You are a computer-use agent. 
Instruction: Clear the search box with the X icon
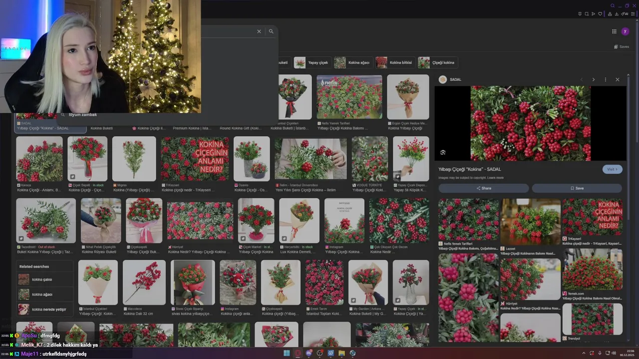(259, 31)
